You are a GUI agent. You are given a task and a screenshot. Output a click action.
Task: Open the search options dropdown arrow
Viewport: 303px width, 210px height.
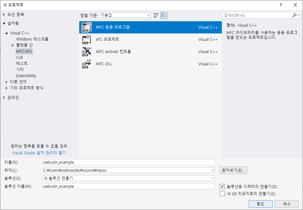pyautogui.click(x=299, y=15)
